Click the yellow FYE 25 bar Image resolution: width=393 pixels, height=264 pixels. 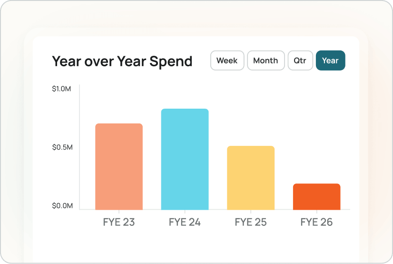pos(251,178)
